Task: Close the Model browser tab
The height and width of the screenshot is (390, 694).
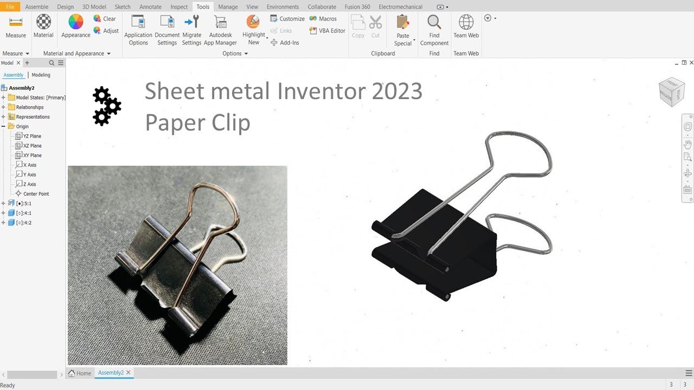Action: [x=18, y=63]
